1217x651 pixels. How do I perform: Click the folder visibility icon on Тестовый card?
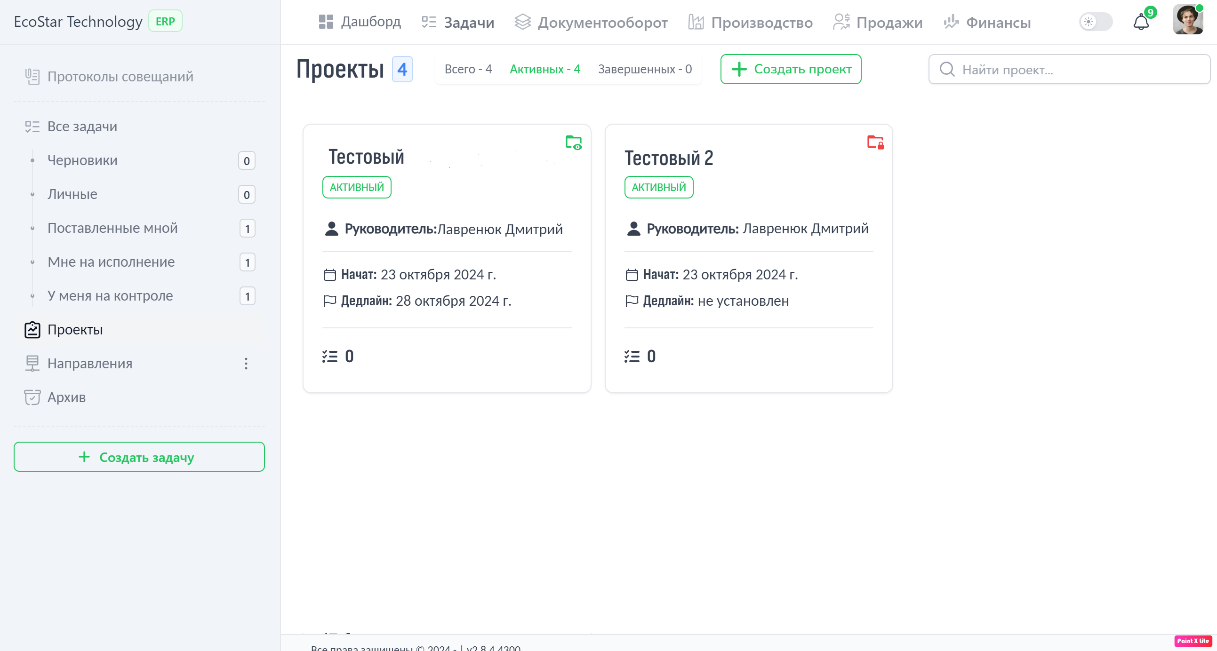click(x=573, y=143)
